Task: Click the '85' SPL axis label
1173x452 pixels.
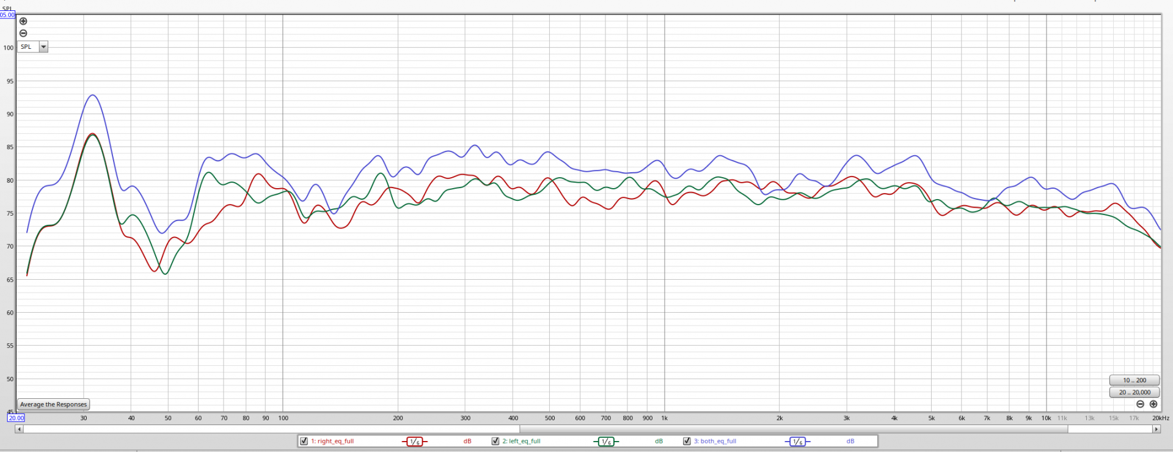Action: coord(10,147)
